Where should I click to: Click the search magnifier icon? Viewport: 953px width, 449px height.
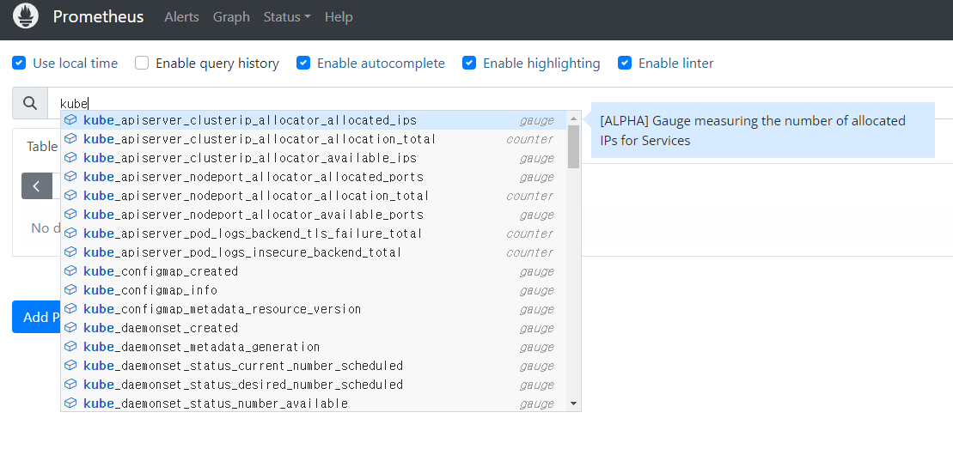pyautogui.click(x=30, y=104)
